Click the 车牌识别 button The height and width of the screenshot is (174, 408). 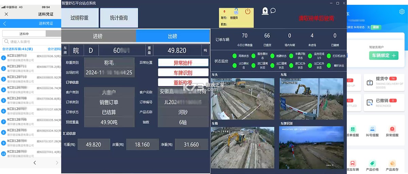(x=183, y=73)
